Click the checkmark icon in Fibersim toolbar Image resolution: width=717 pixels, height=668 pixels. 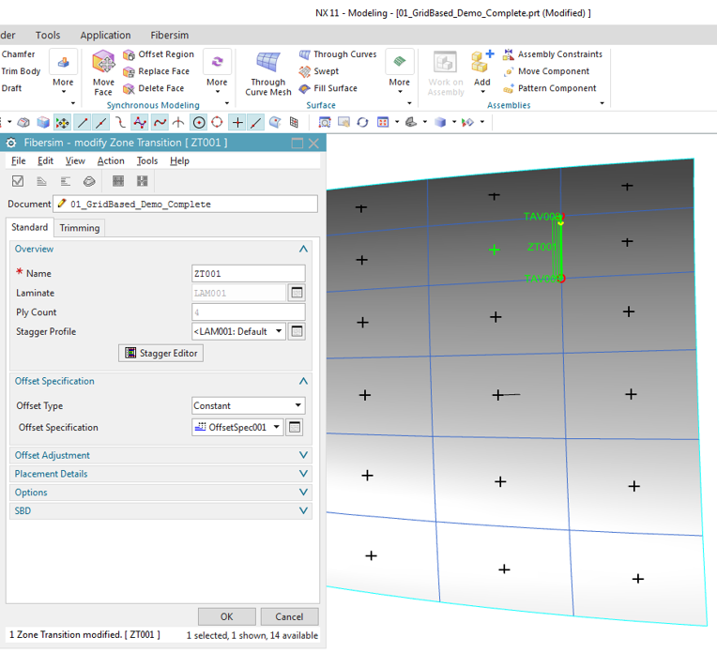(x=17, y=181)
